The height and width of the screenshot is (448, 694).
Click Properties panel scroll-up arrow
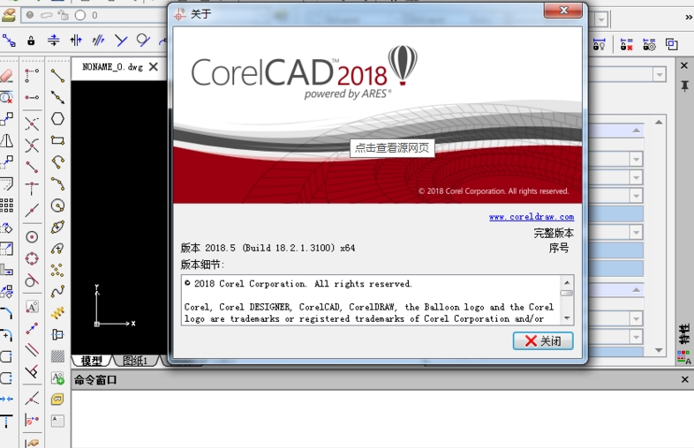(x=659, y=122)
